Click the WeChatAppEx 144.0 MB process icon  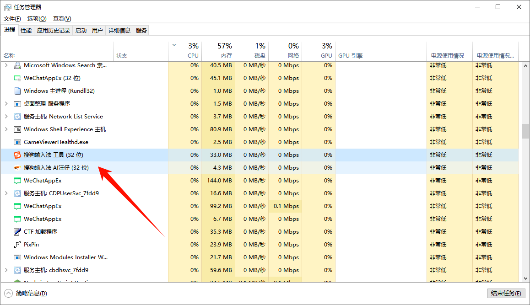17,181
